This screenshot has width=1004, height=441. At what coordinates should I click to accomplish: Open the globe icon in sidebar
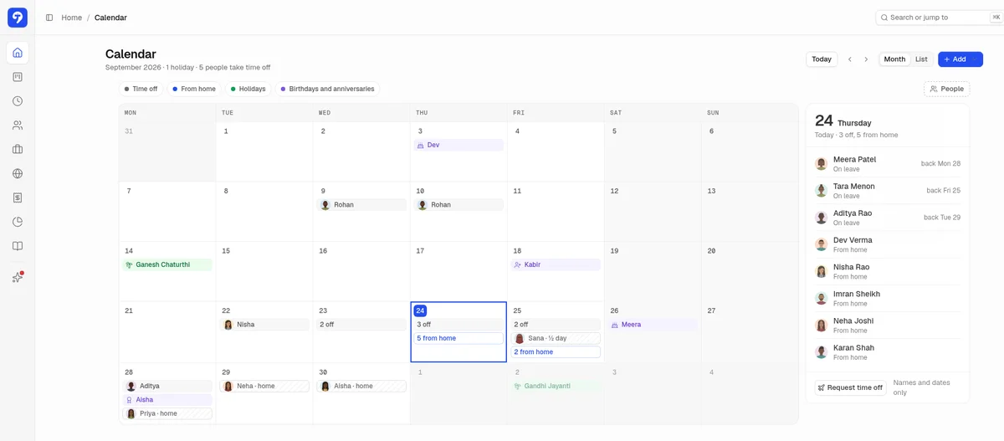click(18, 174)
